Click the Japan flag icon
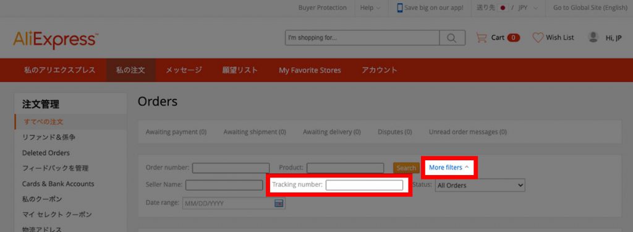The image size is (633, 232). coord(503,7)
